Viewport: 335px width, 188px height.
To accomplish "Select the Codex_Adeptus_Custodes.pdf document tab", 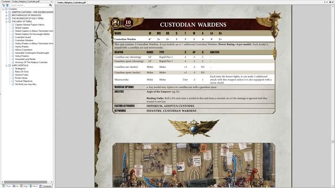I will pyautogui.click(x=72, y=2).
